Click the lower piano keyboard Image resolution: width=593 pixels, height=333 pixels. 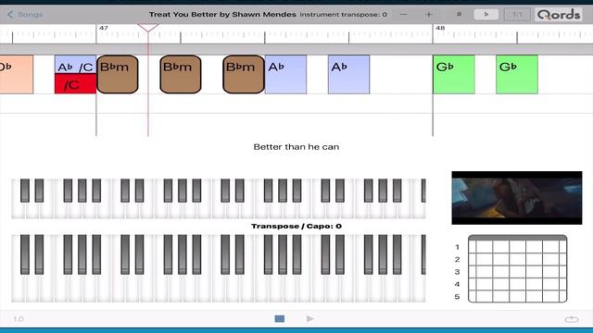pos(219,268)
